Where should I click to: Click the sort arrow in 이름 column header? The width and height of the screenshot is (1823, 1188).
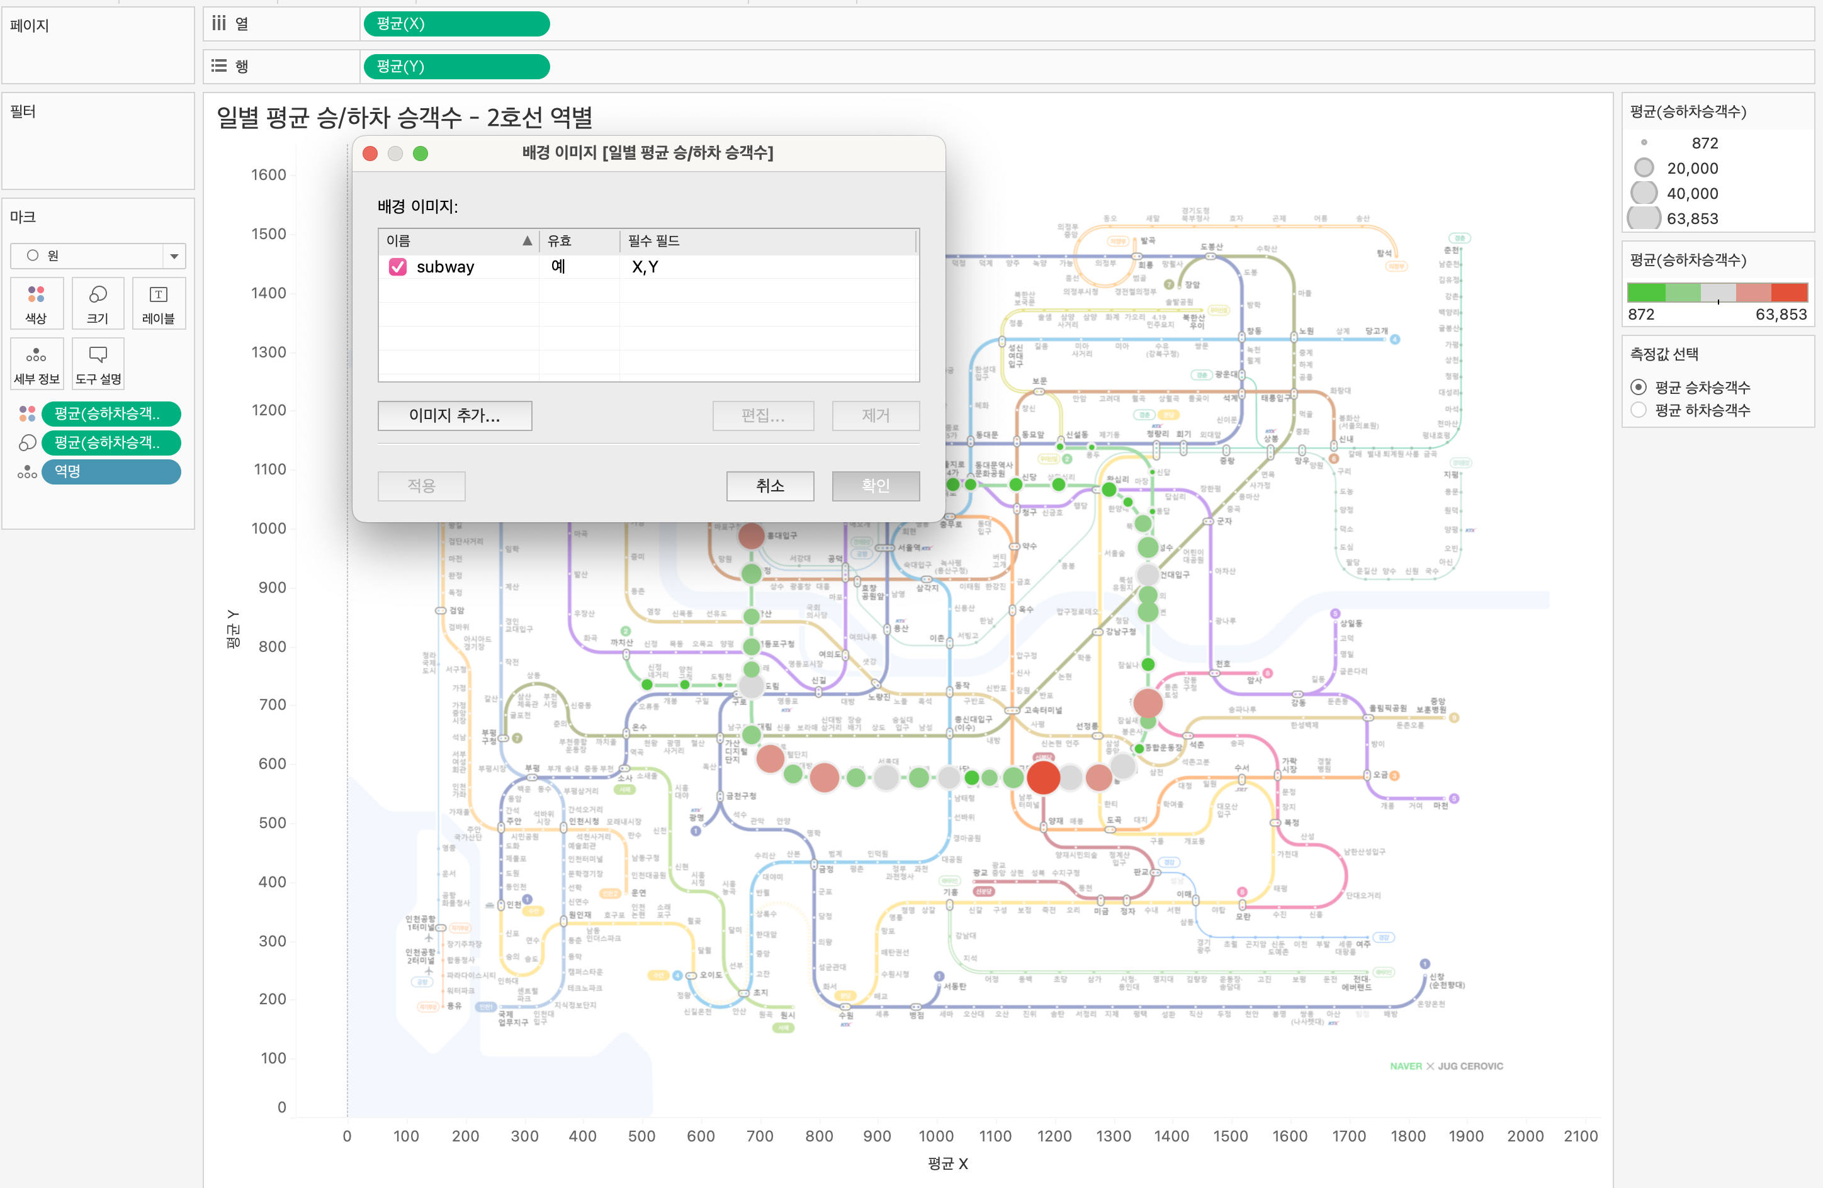pyautogui.click(x=527, y=240)
